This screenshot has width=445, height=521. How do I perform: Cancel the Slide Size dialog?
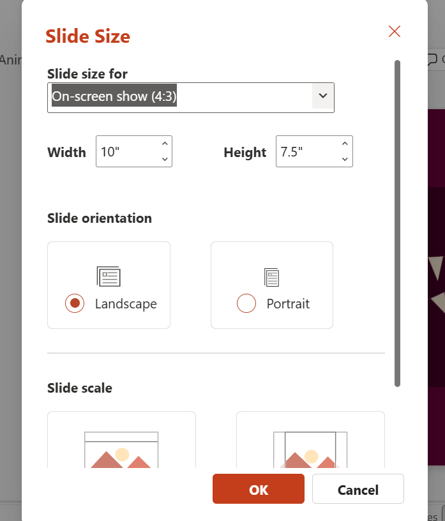(x=358, y=489)
